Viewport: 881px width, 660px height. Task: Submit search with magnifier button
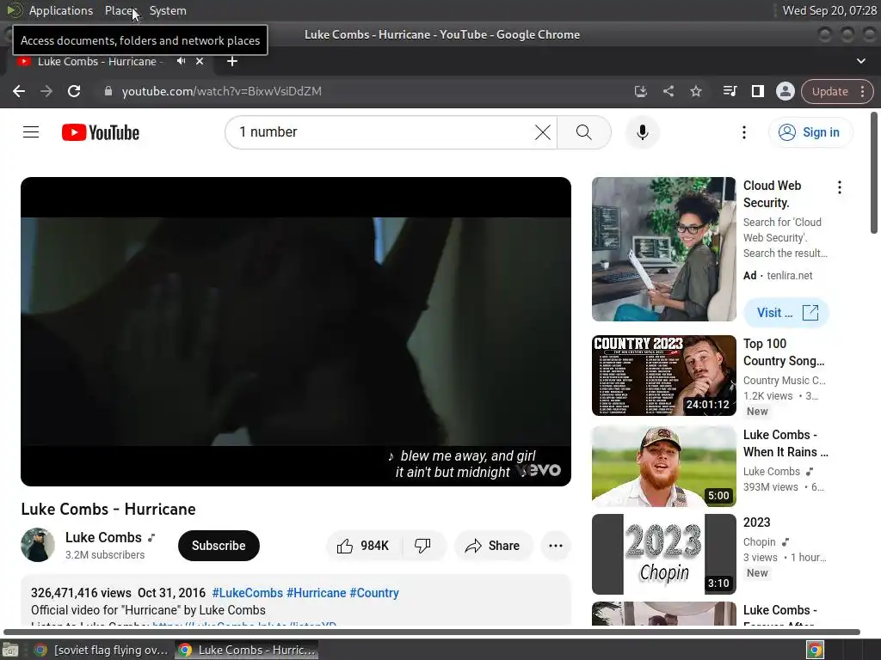tap(584, 132)
